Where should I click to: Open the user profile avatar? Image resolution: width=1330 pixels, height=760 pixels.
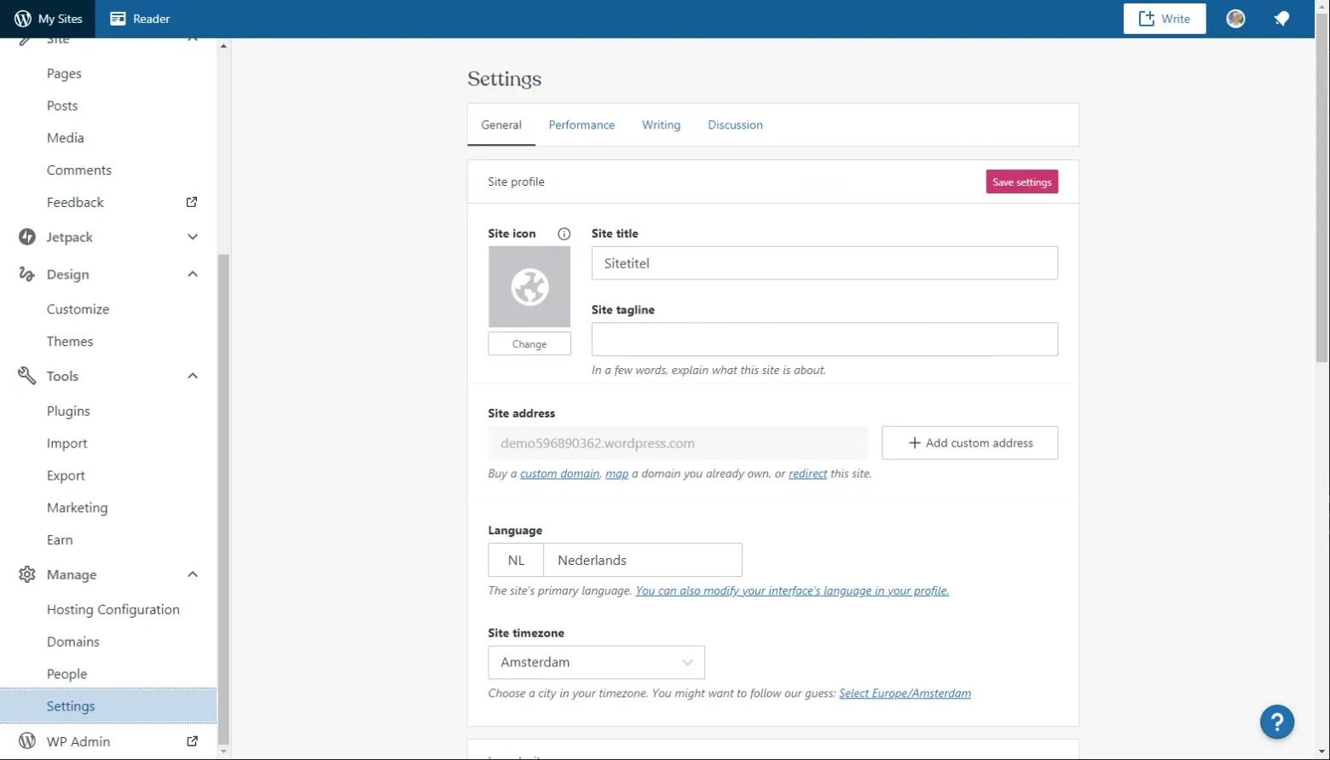(1235, 19)
